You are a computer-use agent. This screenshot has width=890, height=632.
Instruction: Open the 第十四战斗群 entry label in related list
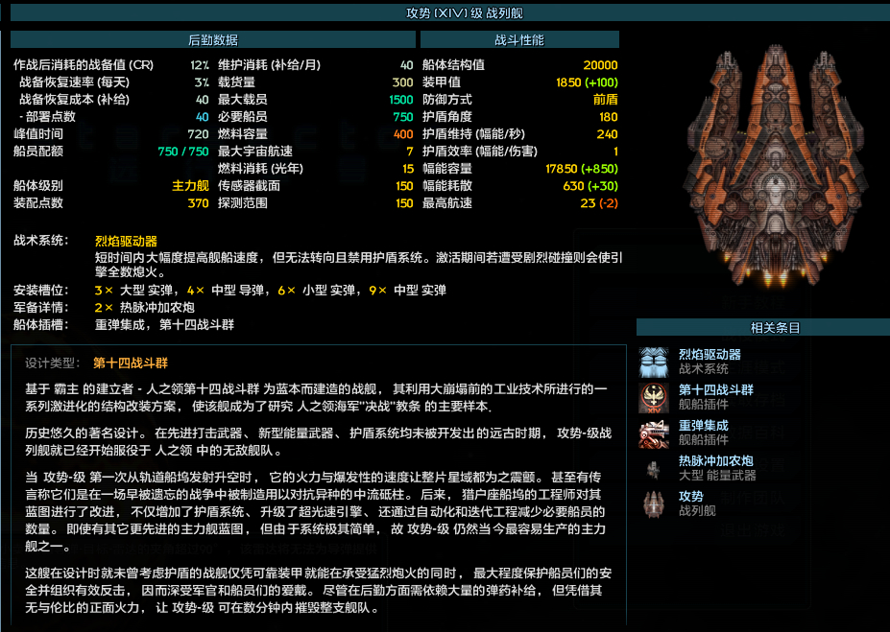pyautogui.click(x=715, y=390)
